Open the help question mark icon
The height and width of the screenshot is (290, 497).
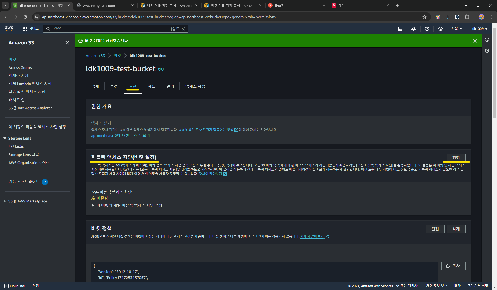(427, 29)
